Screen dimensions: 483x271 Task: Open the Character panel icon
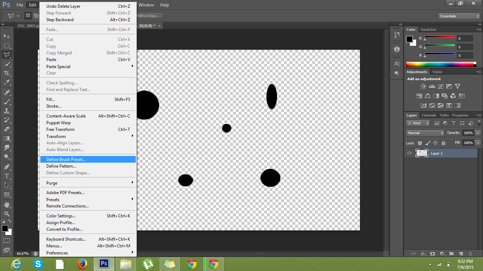(x=397, y=64)
